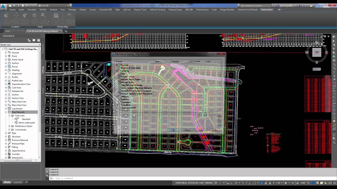
Task: Click the Corridor icon in settings tree
Action: (x=9, y=154)
